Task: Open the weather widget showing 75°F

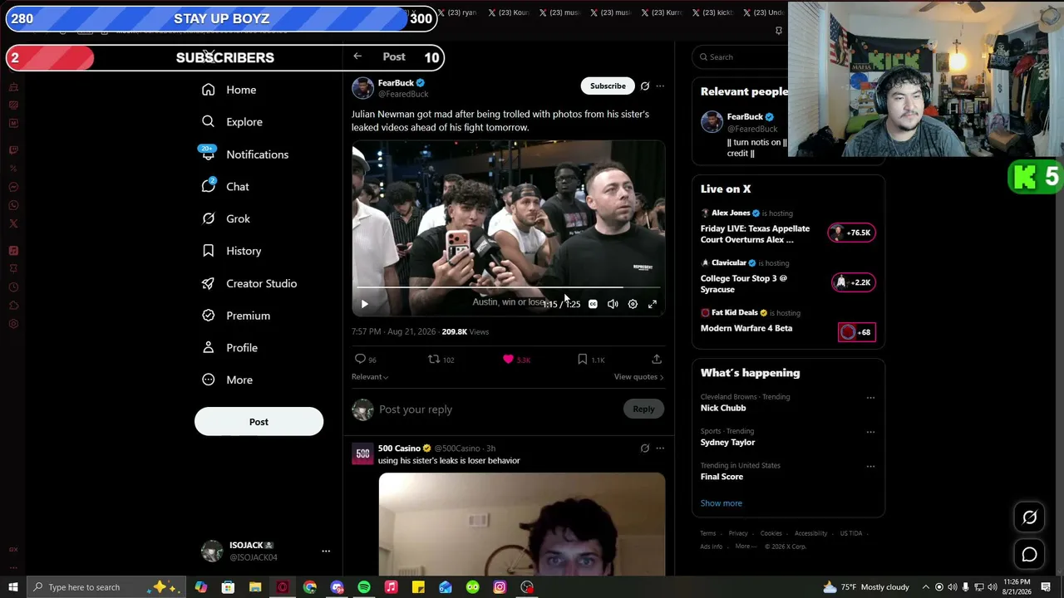Action: pos(865,587)
